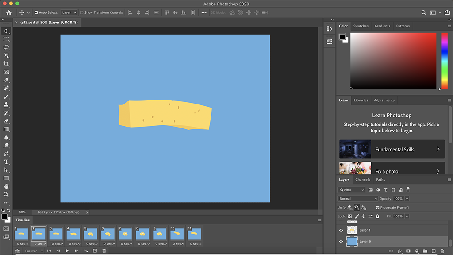Select the Crop tool
The image size is (453, 255).
click(x=6, y=63)
